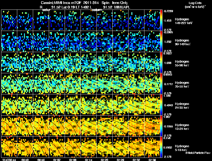
Task: Click the 07:02 time axis label
Action: [57, 160]
